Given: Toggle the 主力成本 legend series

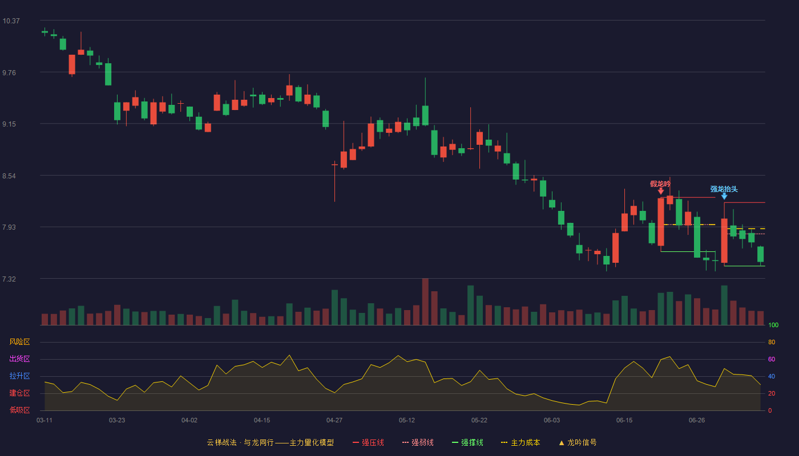Looking at the screenshot, I should coord(520,442).
